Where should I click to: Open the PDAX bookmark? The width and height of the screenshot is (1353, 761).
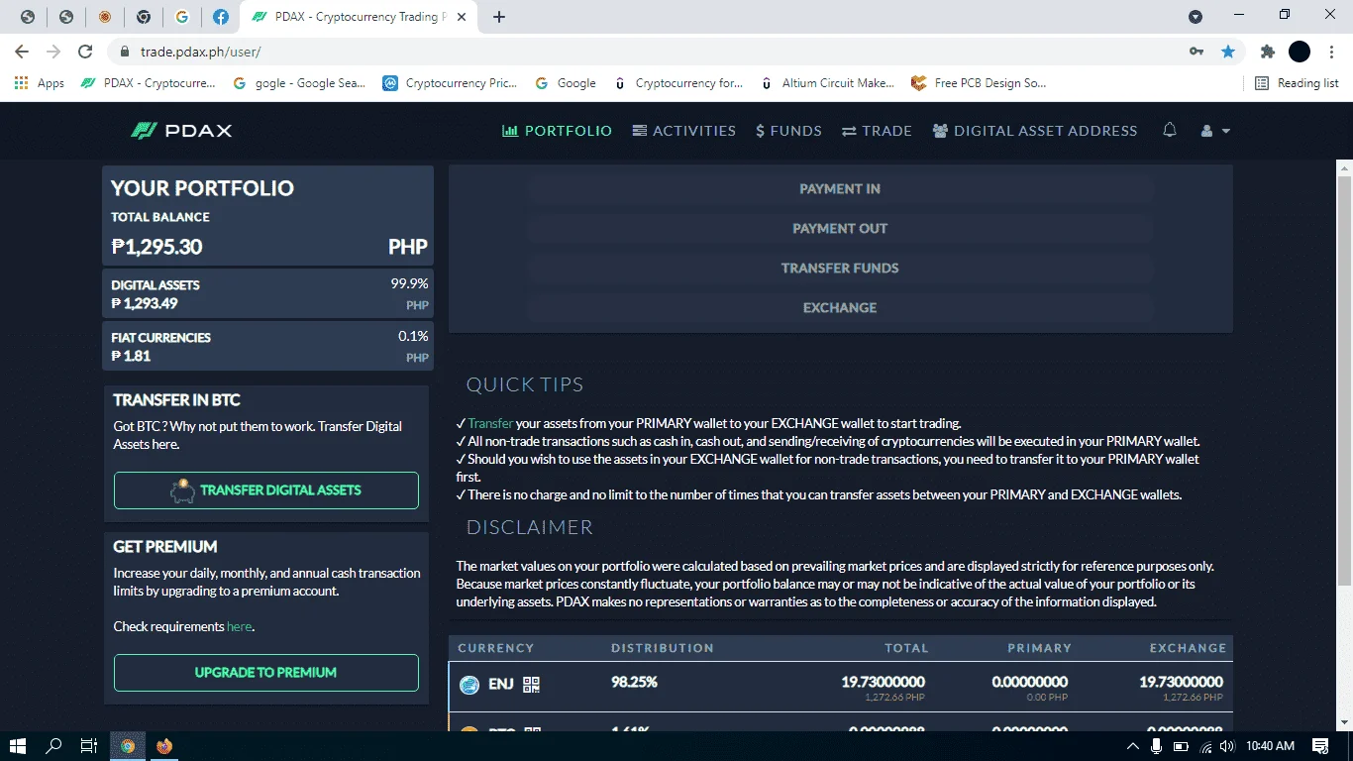[148, 83]
